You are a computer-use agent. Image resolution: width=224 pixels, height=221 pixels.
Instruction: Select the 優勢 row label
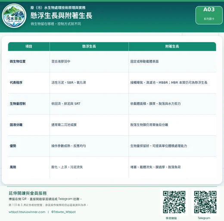pos(13,146)
